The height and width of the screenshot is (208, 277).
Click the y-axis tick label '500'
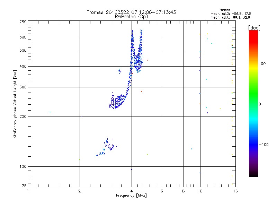(x=23, y=50)
